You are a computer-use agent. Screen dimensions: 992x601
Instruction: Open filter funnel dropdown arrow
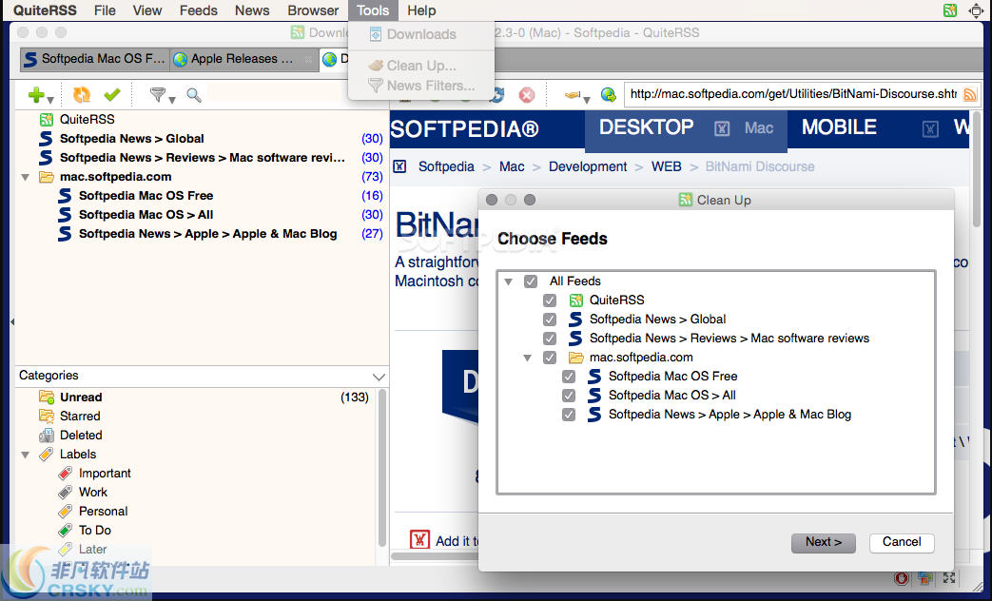point(171,100)
